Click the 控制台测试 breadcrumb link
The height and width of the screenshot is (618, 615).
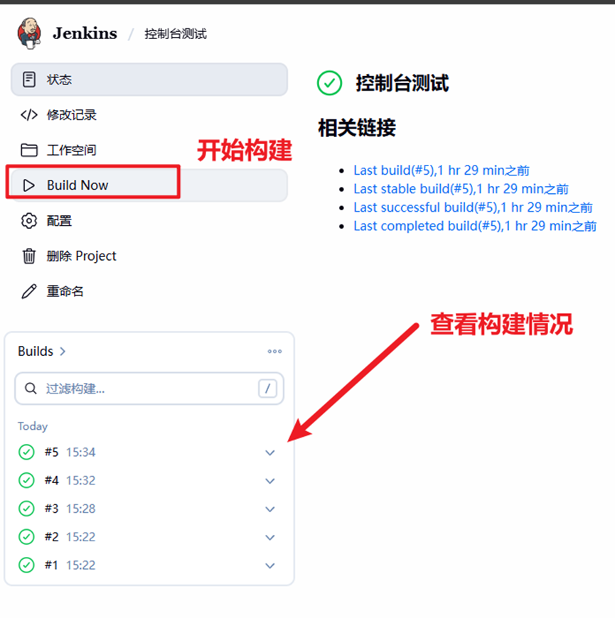(x=175, y=34)
